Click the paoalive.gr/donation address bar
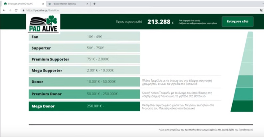The width and height of the screenshot is (264, 137). click(x=140, y=10)
